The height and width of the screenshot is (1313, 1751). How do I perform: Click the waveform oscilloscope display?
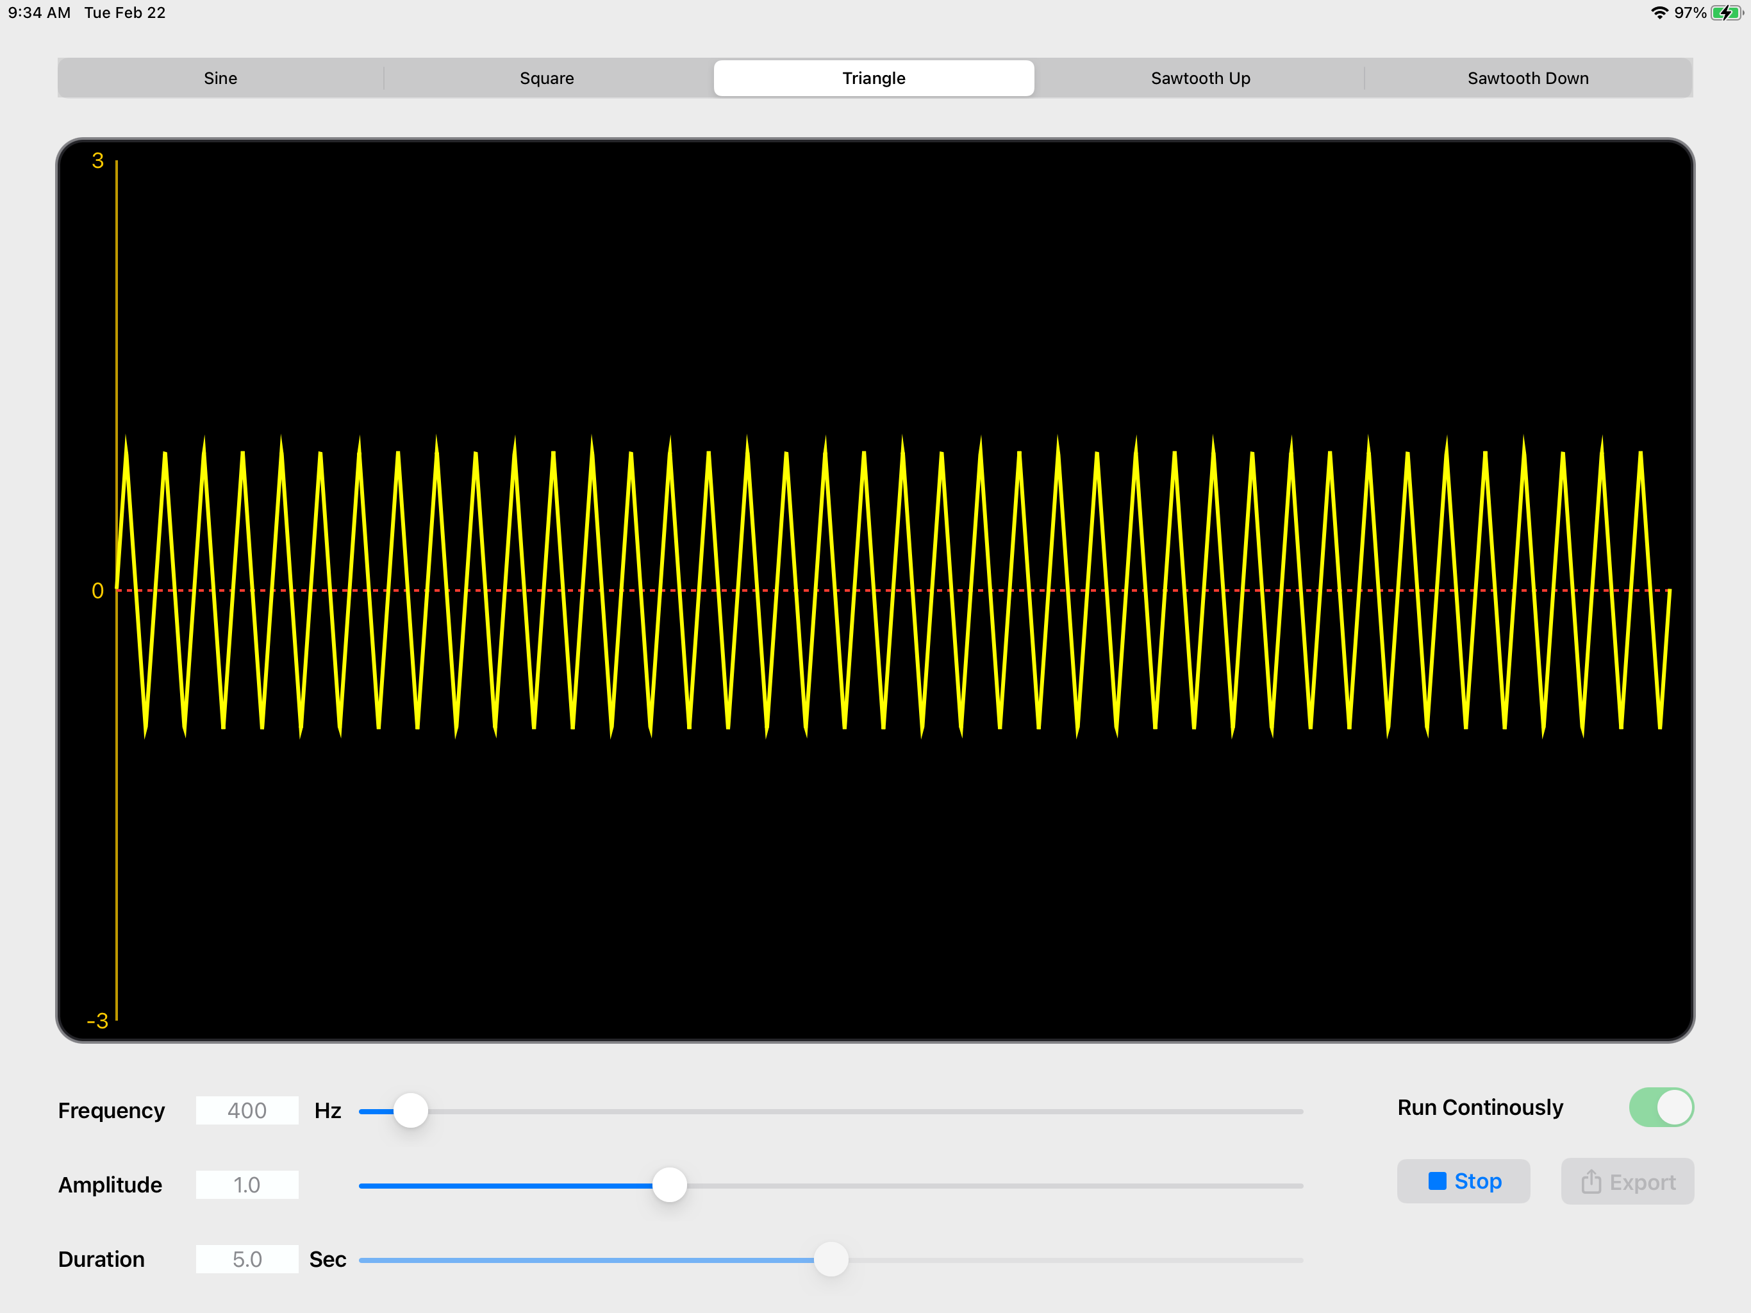pos(875,590)
